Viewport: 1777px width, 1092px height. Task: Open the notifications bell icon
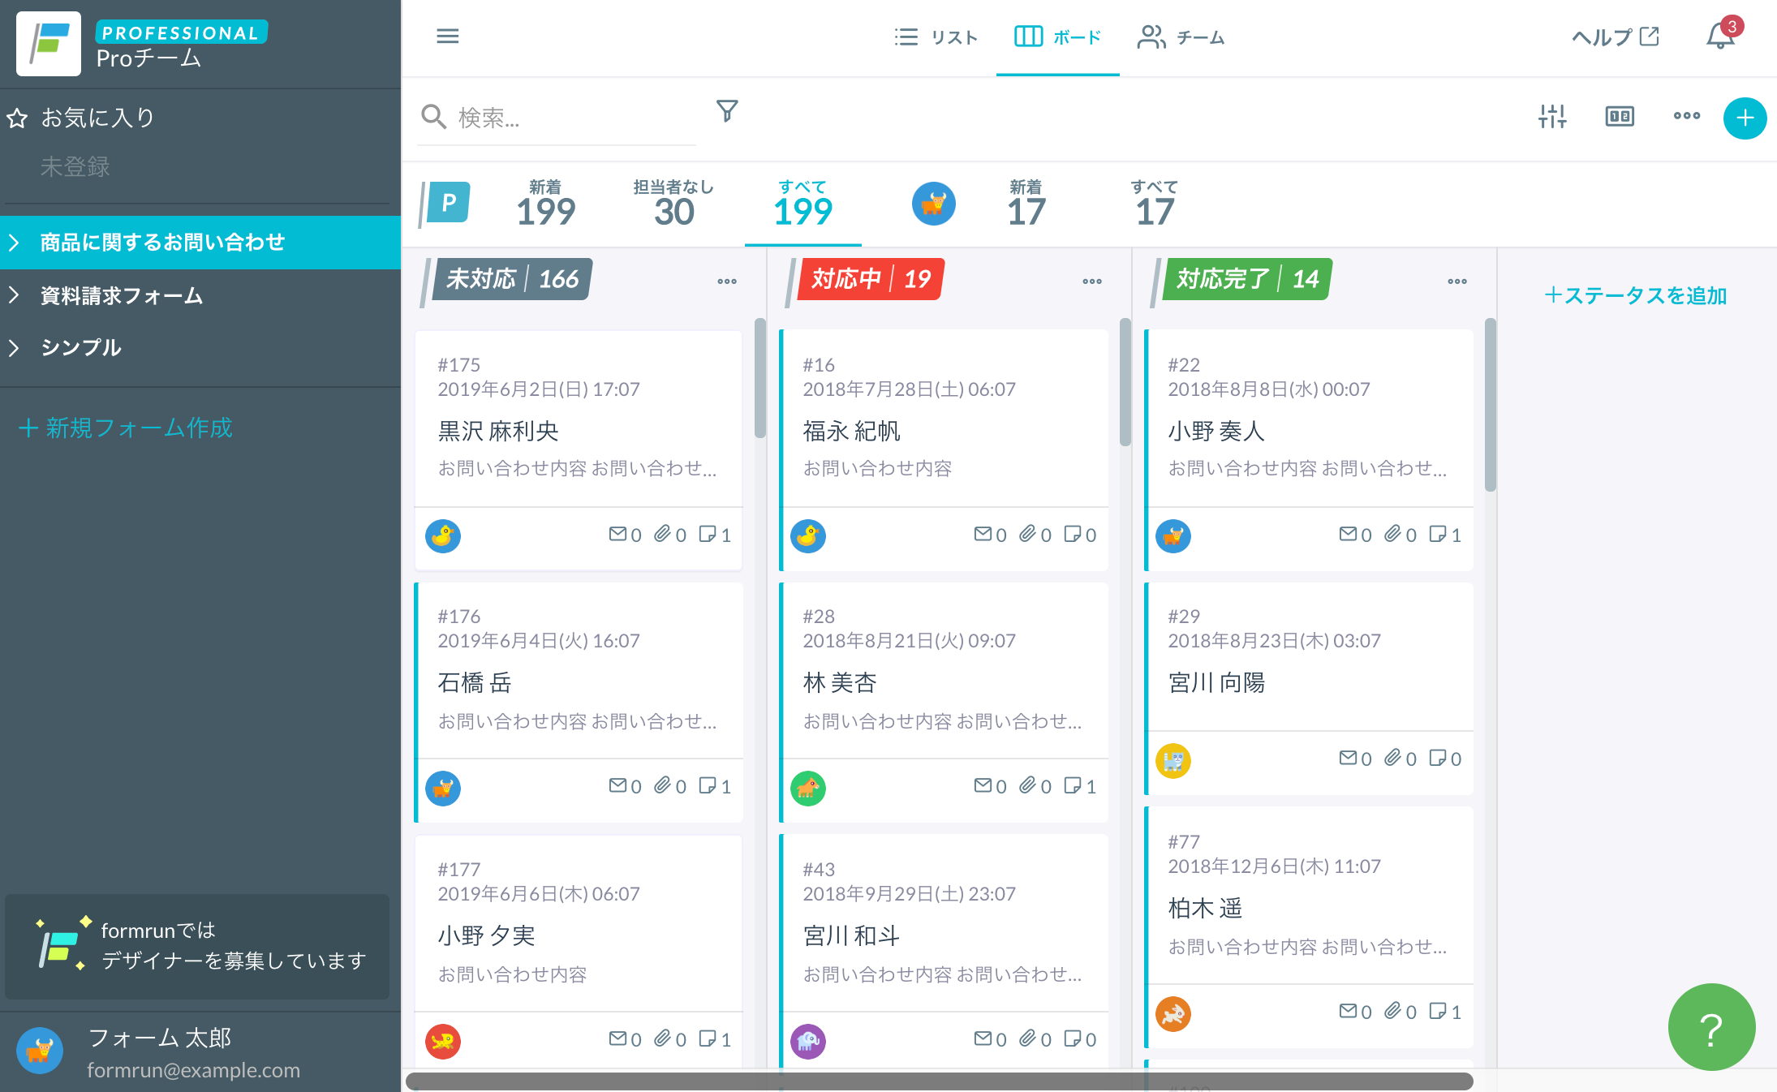[1719, 37]
